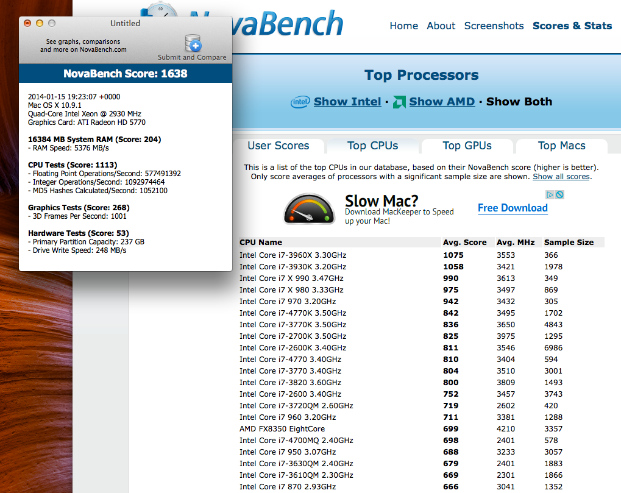
Task: Click the AMD logo icon
Action: 399,102
